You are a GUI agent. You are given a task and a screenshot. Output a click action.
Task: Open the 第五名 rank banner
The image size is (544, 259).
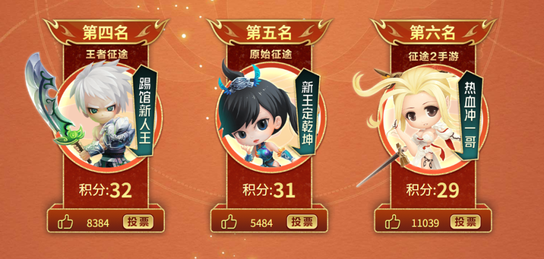(269, 32)
